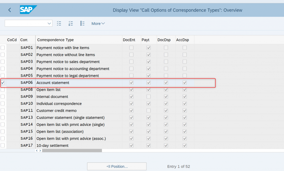
Task: Click the CoCd column header
Action: pos(12,40)
